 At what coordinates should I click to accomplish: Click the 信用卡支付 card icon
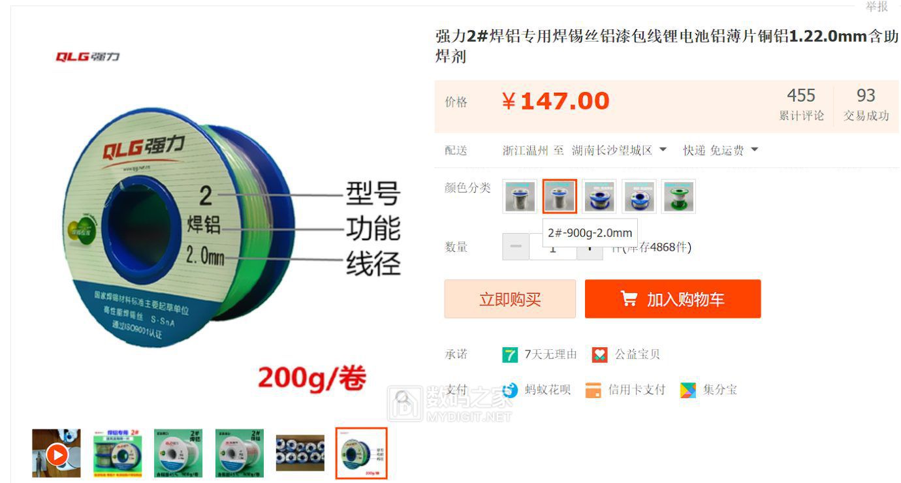593,390
